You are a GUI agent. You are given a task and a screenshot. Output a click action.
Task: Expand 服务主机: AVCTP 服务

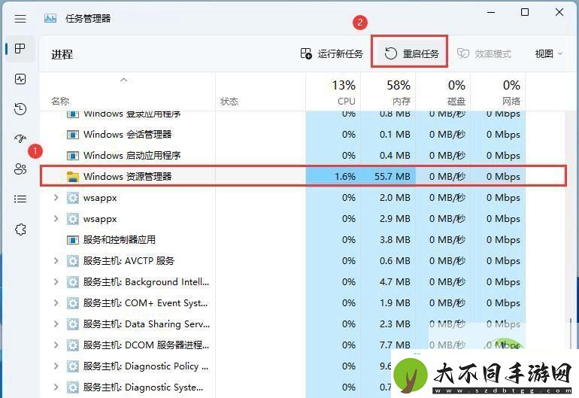click(56, 260)
